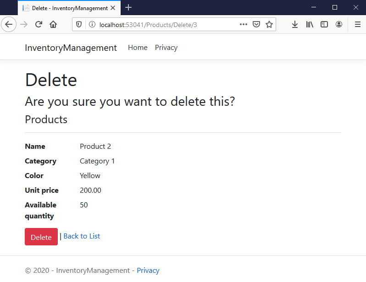Open the Library icon
This screenshot has height=282, width=366.
click(310, 24)
